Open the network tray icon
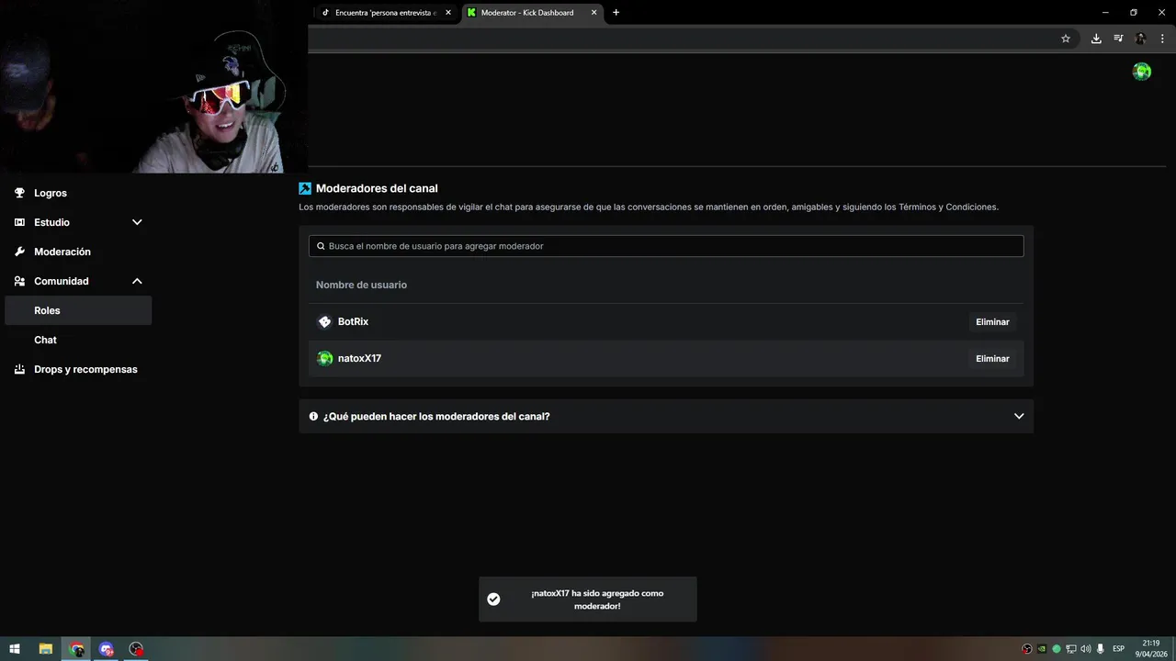 pyautogui.click(x=1071, y=649)
